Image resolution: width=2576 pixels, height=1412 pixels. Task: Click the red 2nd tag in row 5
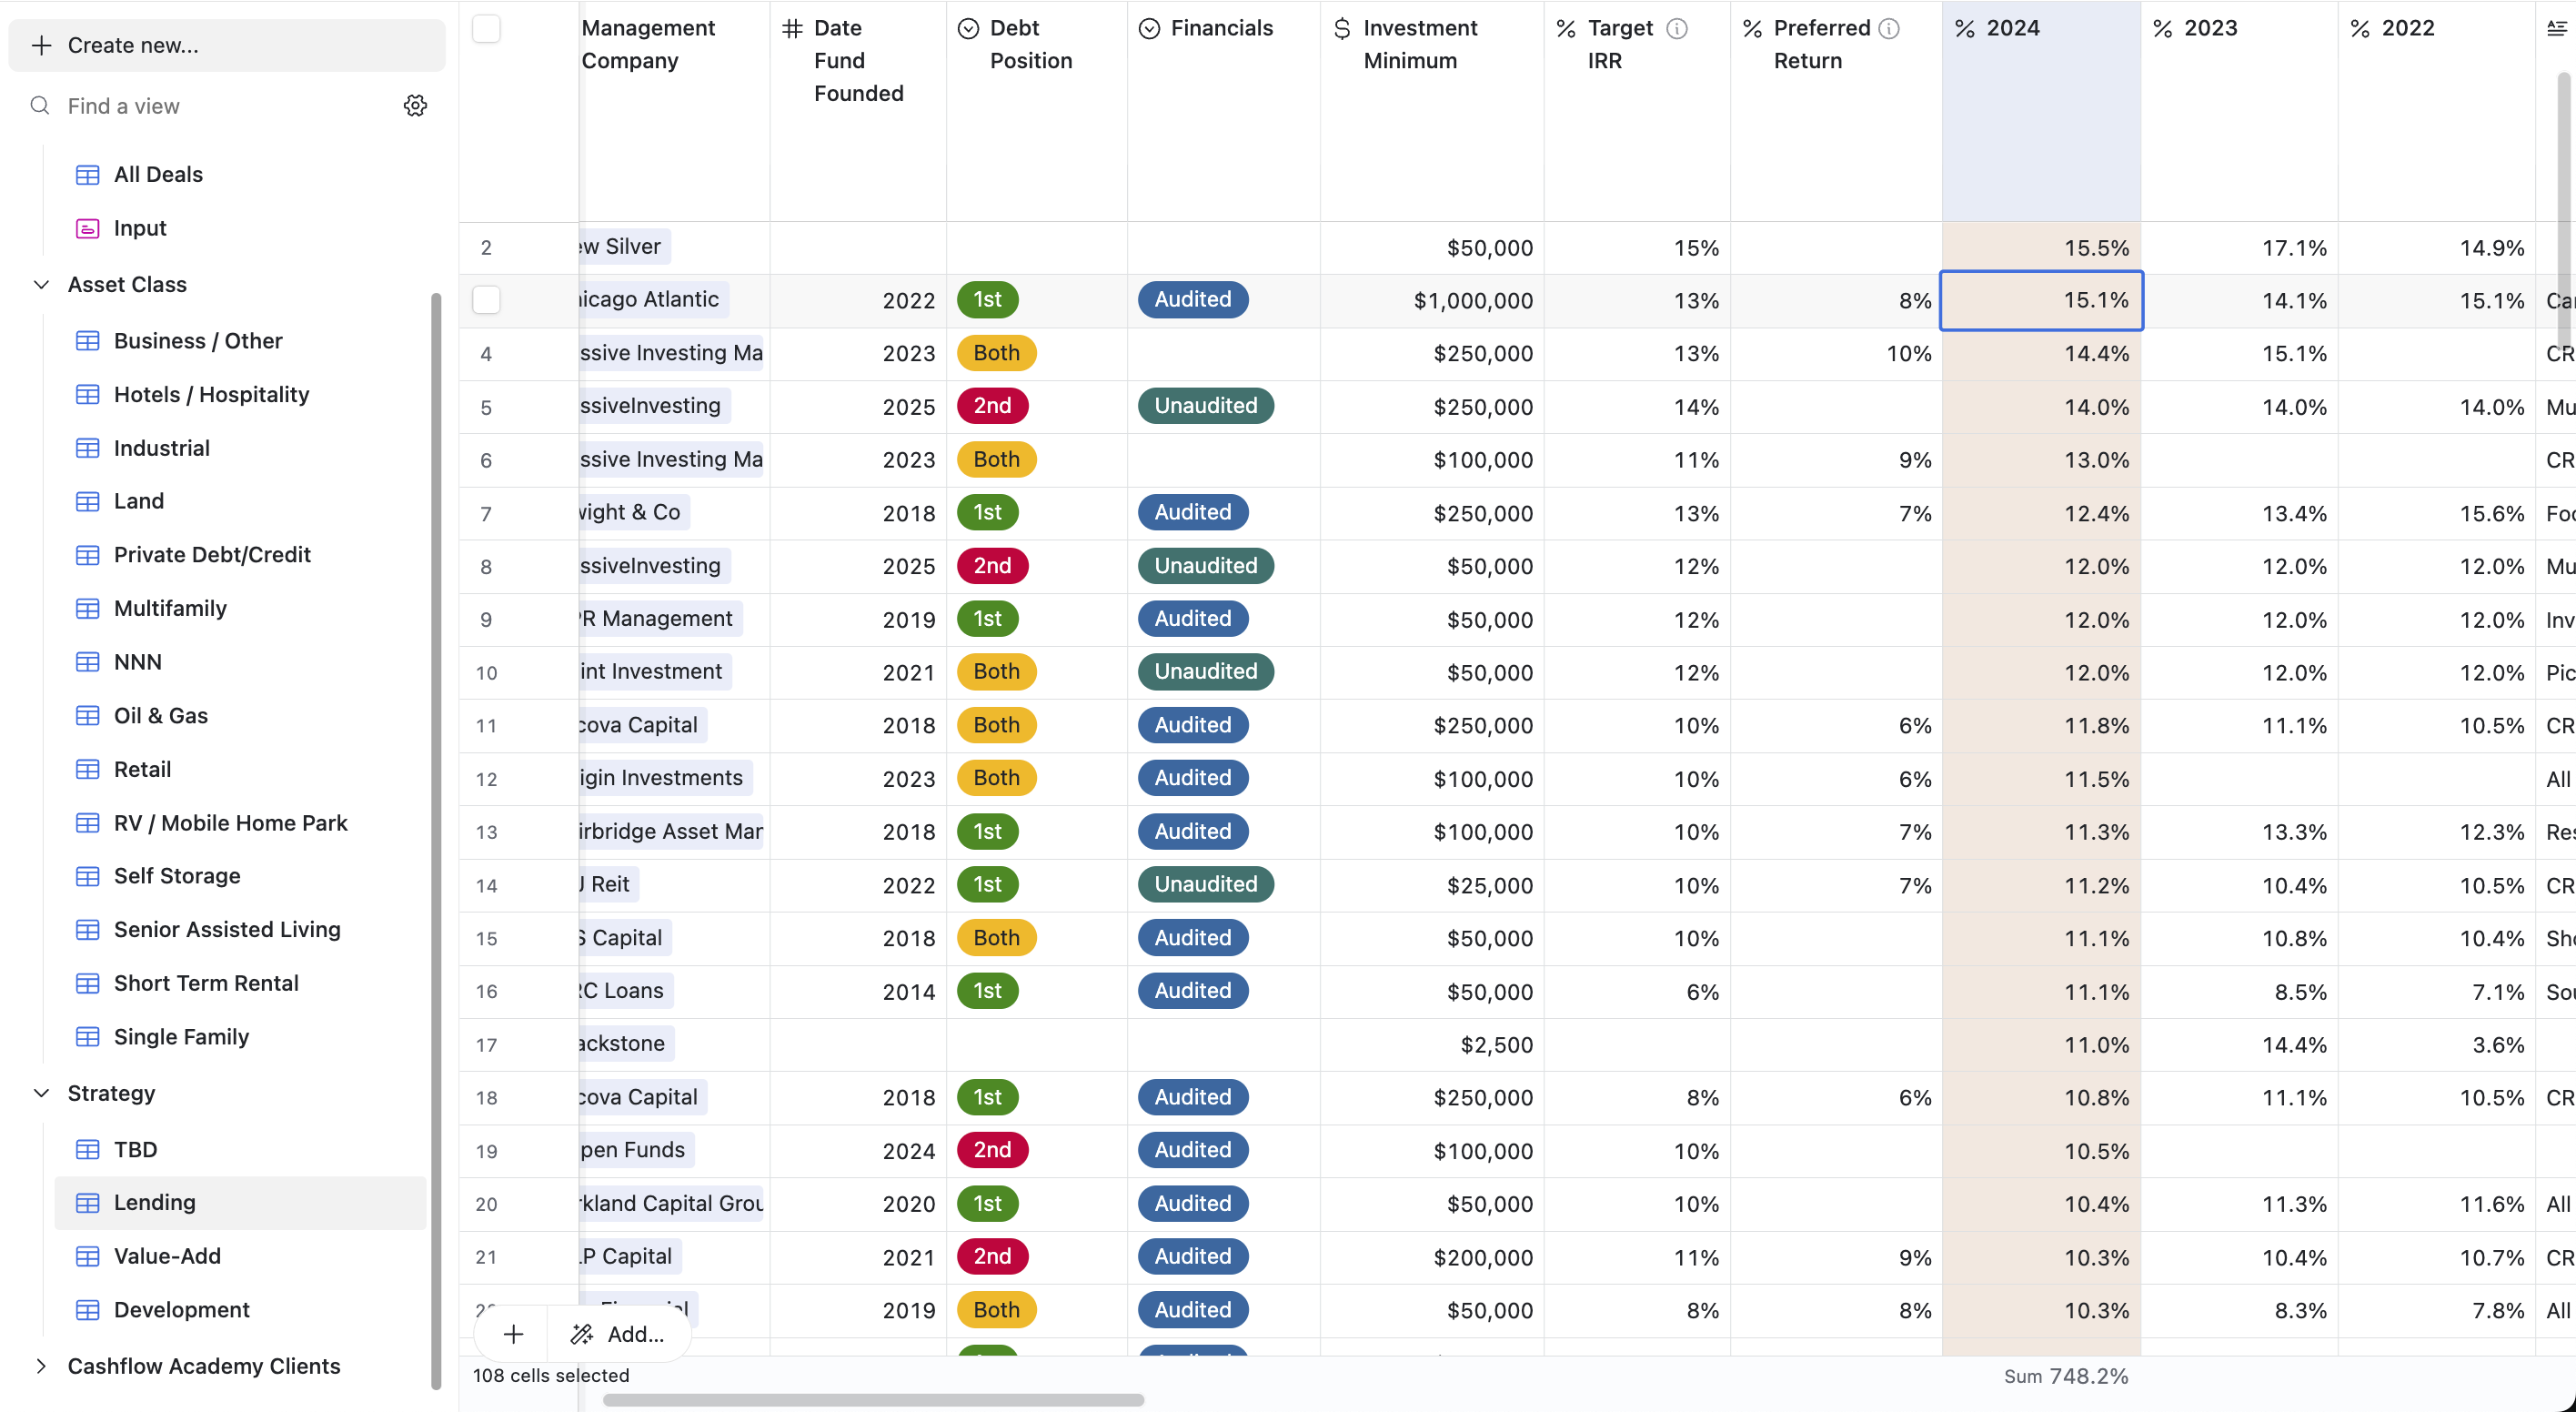pyautogui.click(x=992, y=406)
